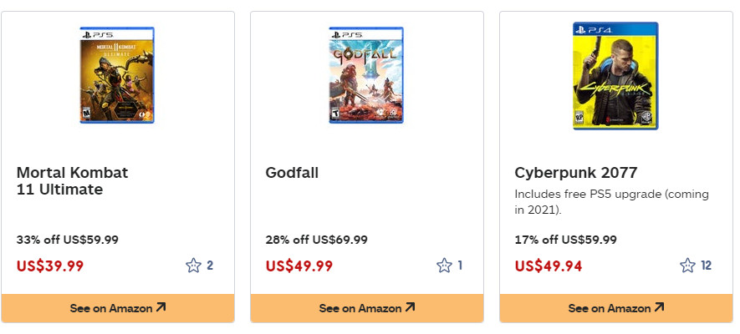Click the Mortal Kombat 11 Ultimate title
740x334 pixels.
pos(72,181)
